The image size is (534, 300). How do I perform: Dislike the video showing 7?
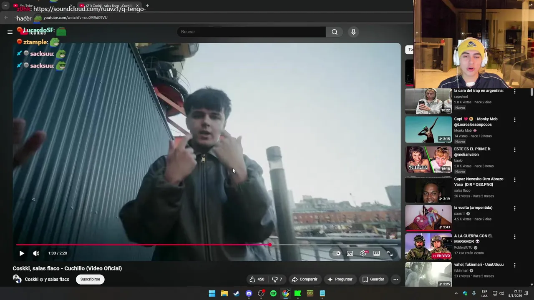(277, 279)
